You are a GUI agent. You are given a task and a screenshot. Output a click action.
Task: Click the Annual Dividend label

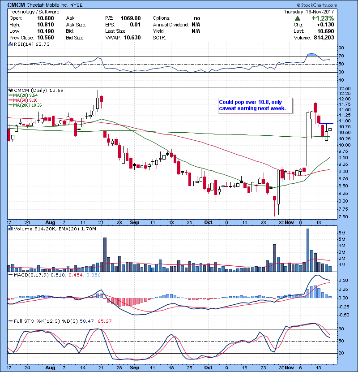[170, 25]
